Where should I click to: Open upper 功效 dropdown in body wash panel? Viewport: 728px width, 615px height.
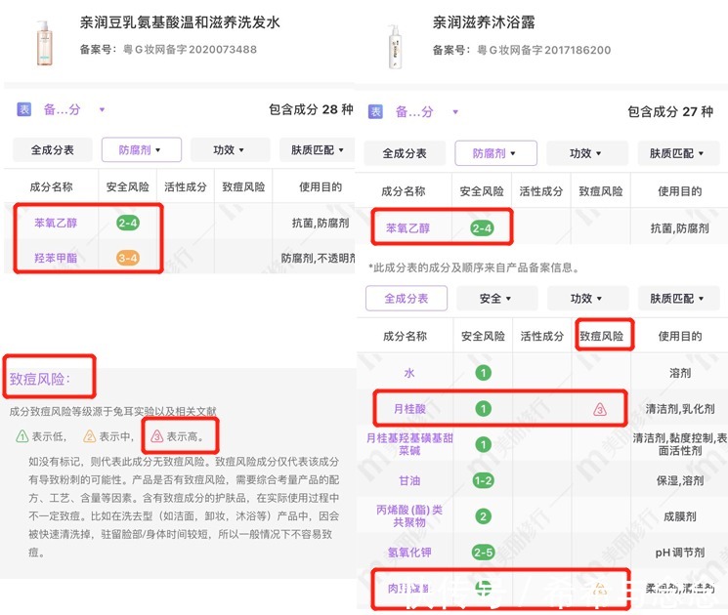click(587, 153)
